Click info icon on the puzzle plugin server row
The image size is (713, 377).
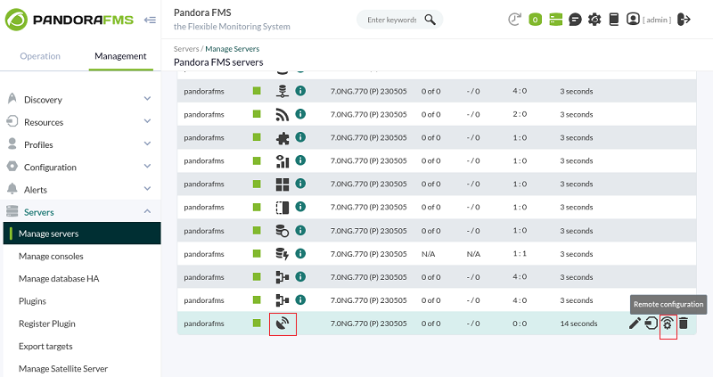point(300,137)
